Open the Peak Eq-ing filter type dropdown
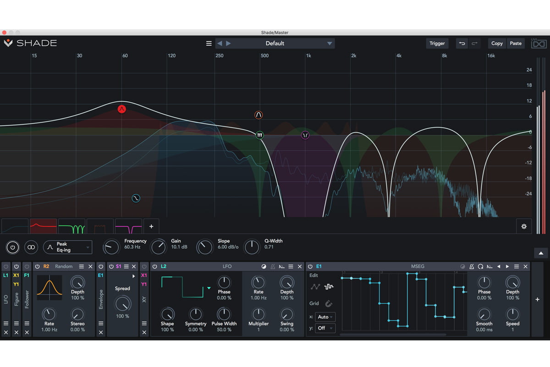The height and width of the screenshot is (367, 550). [x=68, y=247]
